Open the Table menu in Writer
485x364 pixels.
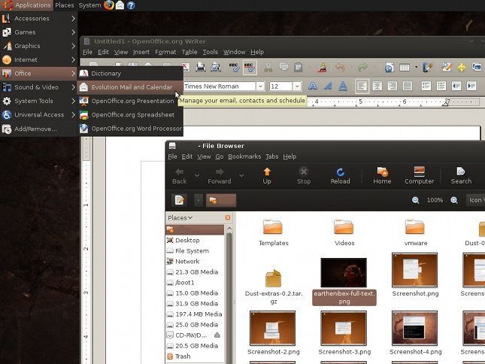(x=189, y=52)
